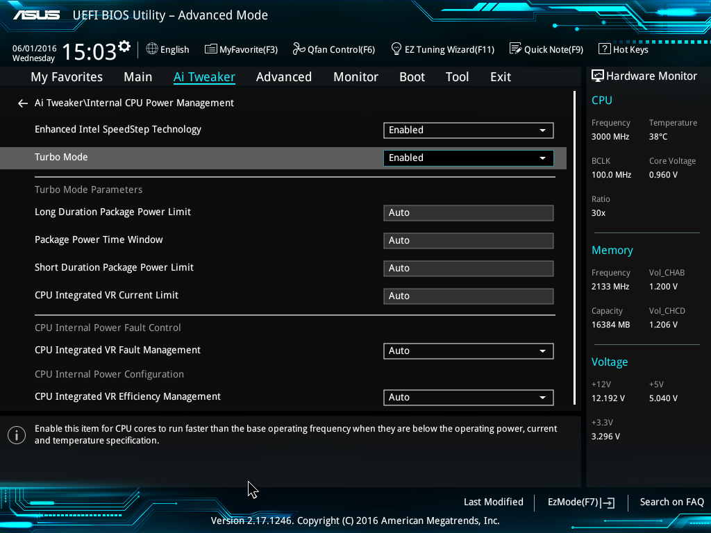This screenshot has width=711, height=533.
Task: Click Search on FAQ link
Action: tap(671, 502)
